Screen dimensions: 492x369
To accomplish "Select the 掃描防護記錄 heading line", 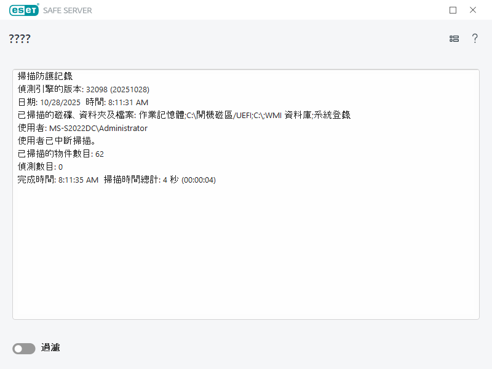I will tap(45, 76).
